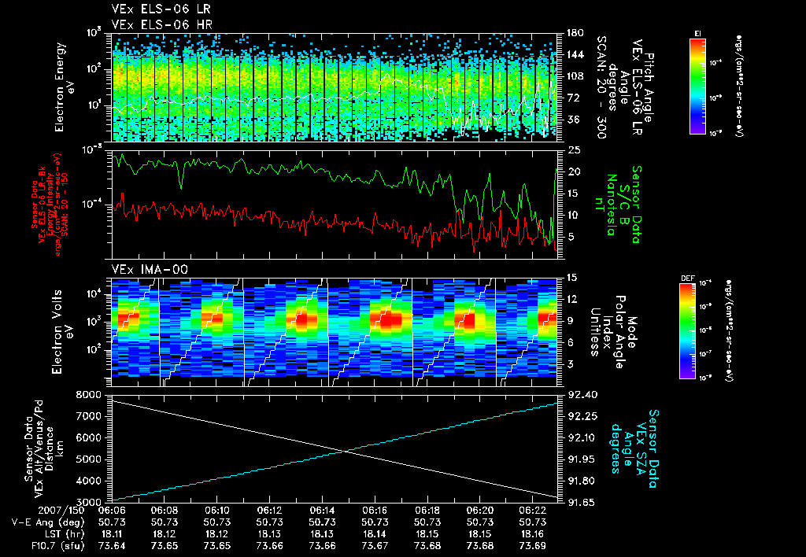
Task: Click the LST value 18.14
Action: (375, 534)
